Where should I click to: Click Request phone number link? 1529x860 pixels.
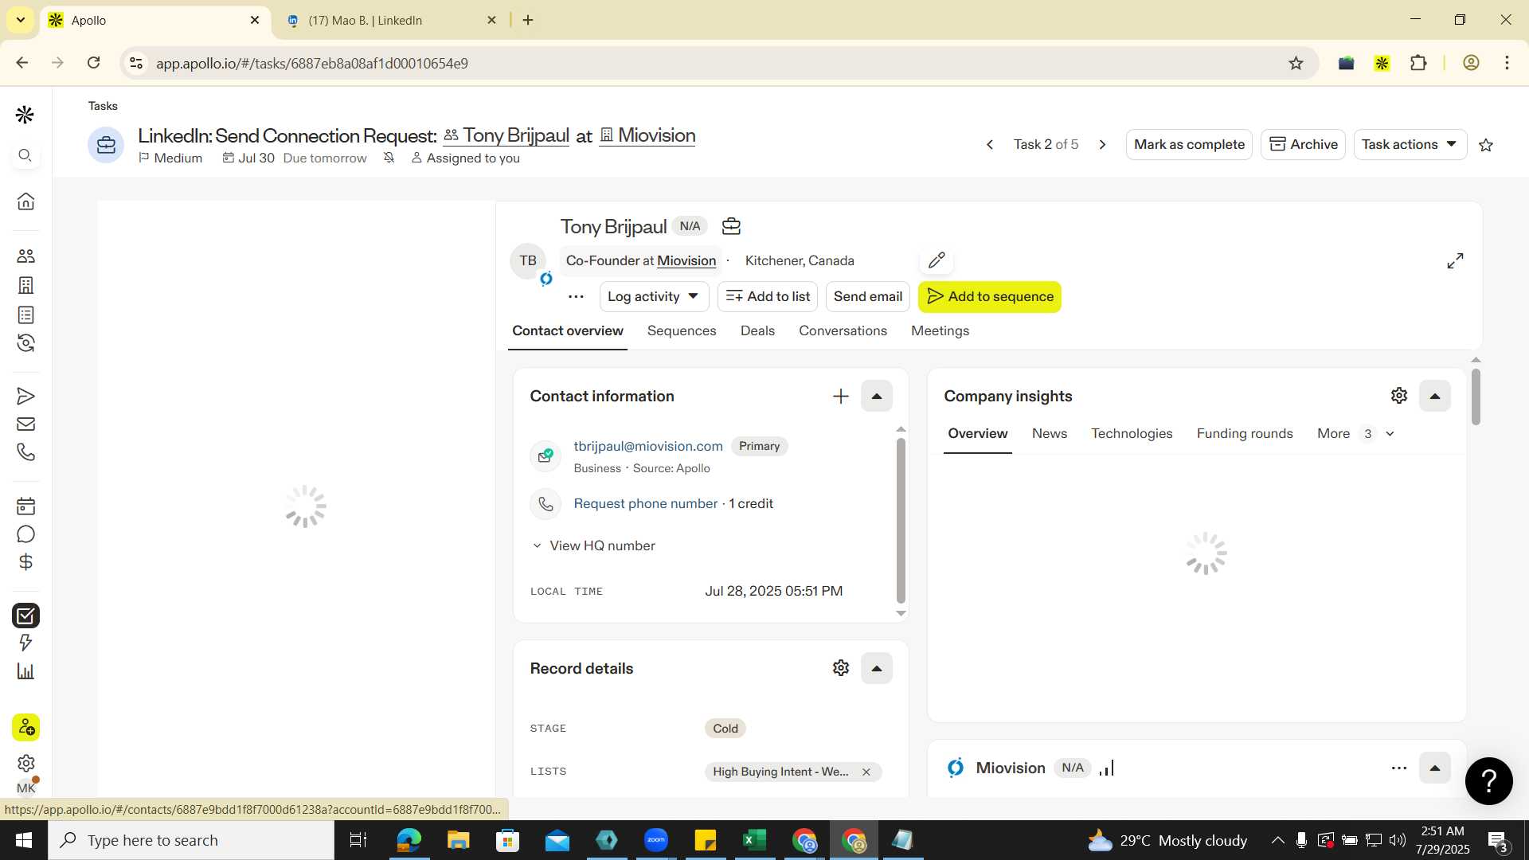646,503
